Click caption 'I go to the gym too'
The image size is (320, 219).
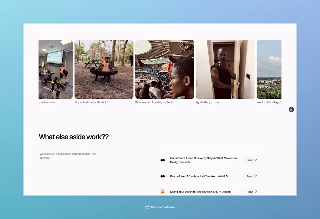point(207,102)
